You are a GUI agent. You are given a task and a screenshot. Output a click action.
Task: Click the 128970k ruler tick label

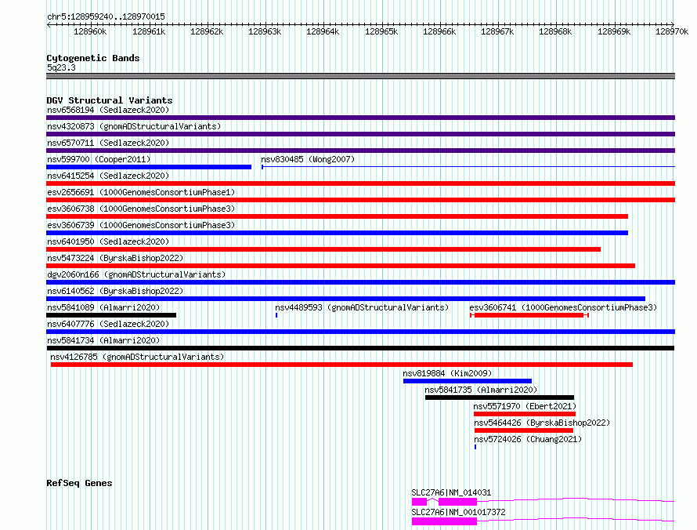[672, 31]
